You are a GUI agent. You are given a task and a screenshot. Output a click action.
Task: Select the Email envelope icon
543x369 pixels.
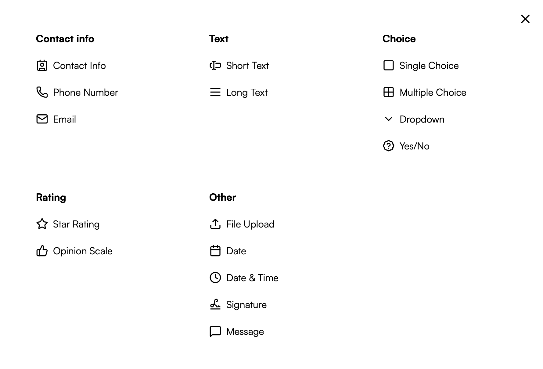(x=42, y=119)
